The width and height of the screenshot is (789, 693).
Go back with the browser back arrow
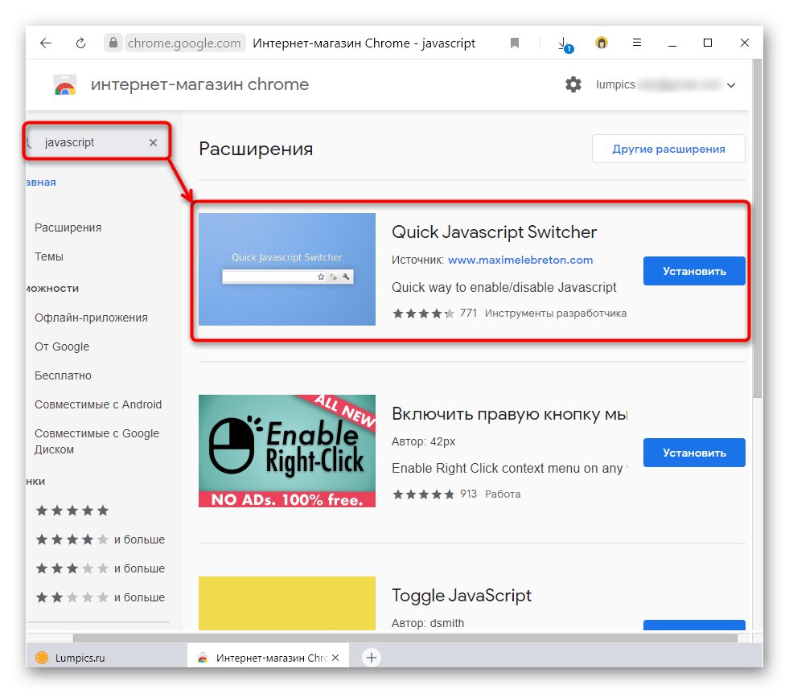[46, 43]
